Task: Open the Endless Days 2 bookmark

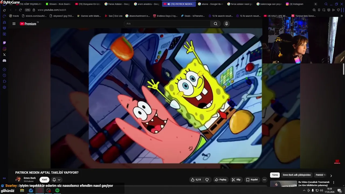Action: 165,16
